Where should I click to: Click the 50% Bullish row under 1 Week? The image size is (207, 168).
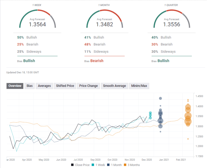click(x=27, y=37)
